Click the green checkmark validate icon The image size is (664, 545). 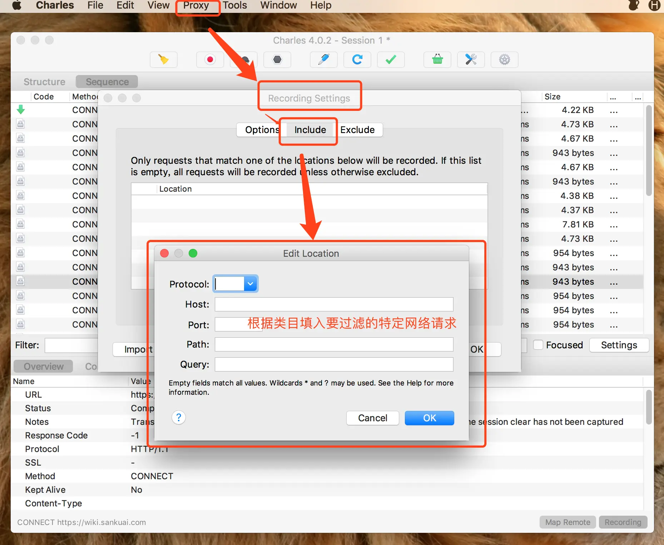click(x=391, y=59)
